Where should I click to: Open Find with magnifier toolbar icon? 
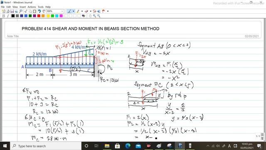point(21,11)
